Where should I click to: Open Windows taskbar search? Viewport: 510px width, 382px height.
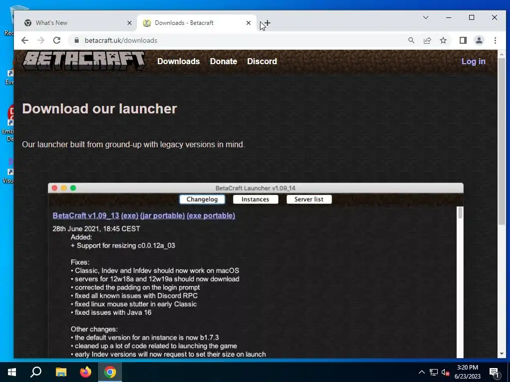[x=36, y=372]
